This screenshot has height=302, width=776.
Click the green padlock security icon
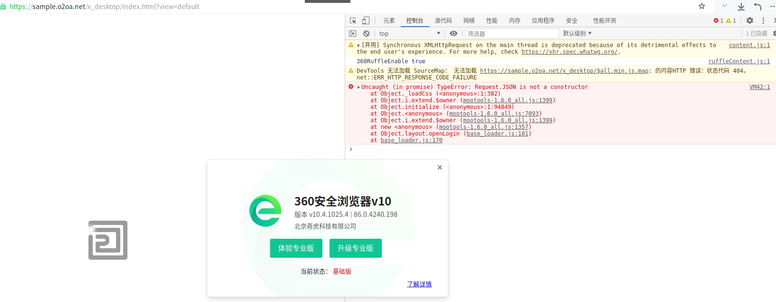click(3, 7)
